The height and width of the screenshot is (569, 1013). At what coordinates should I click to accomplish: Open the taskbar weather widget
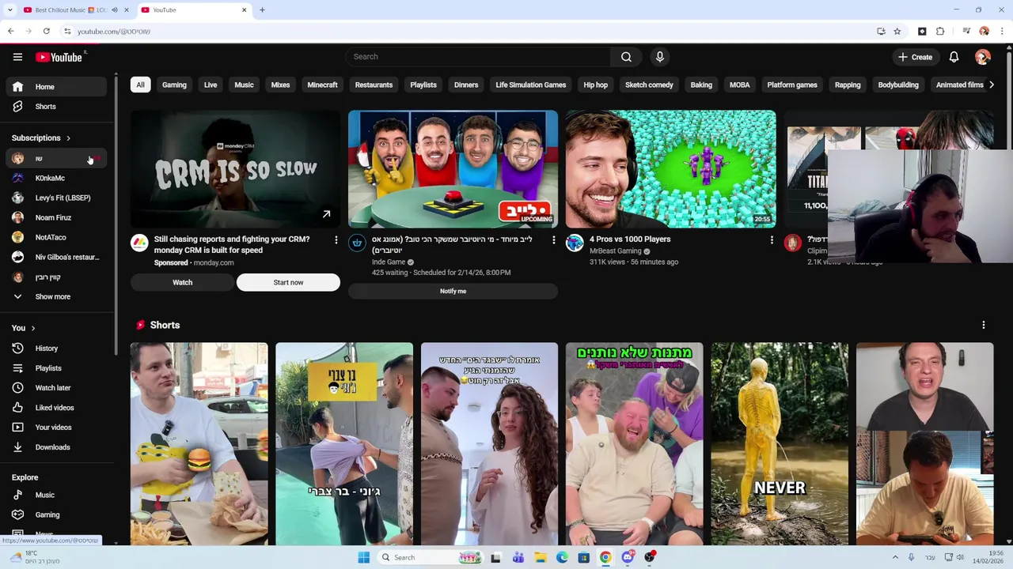click(33, 557)
